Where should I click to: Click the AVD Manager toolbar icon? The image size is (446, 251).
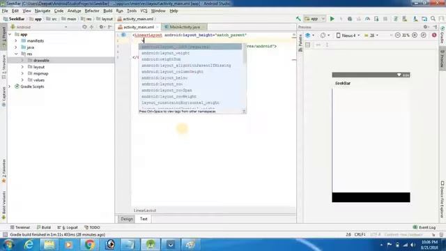click(404, 19)
